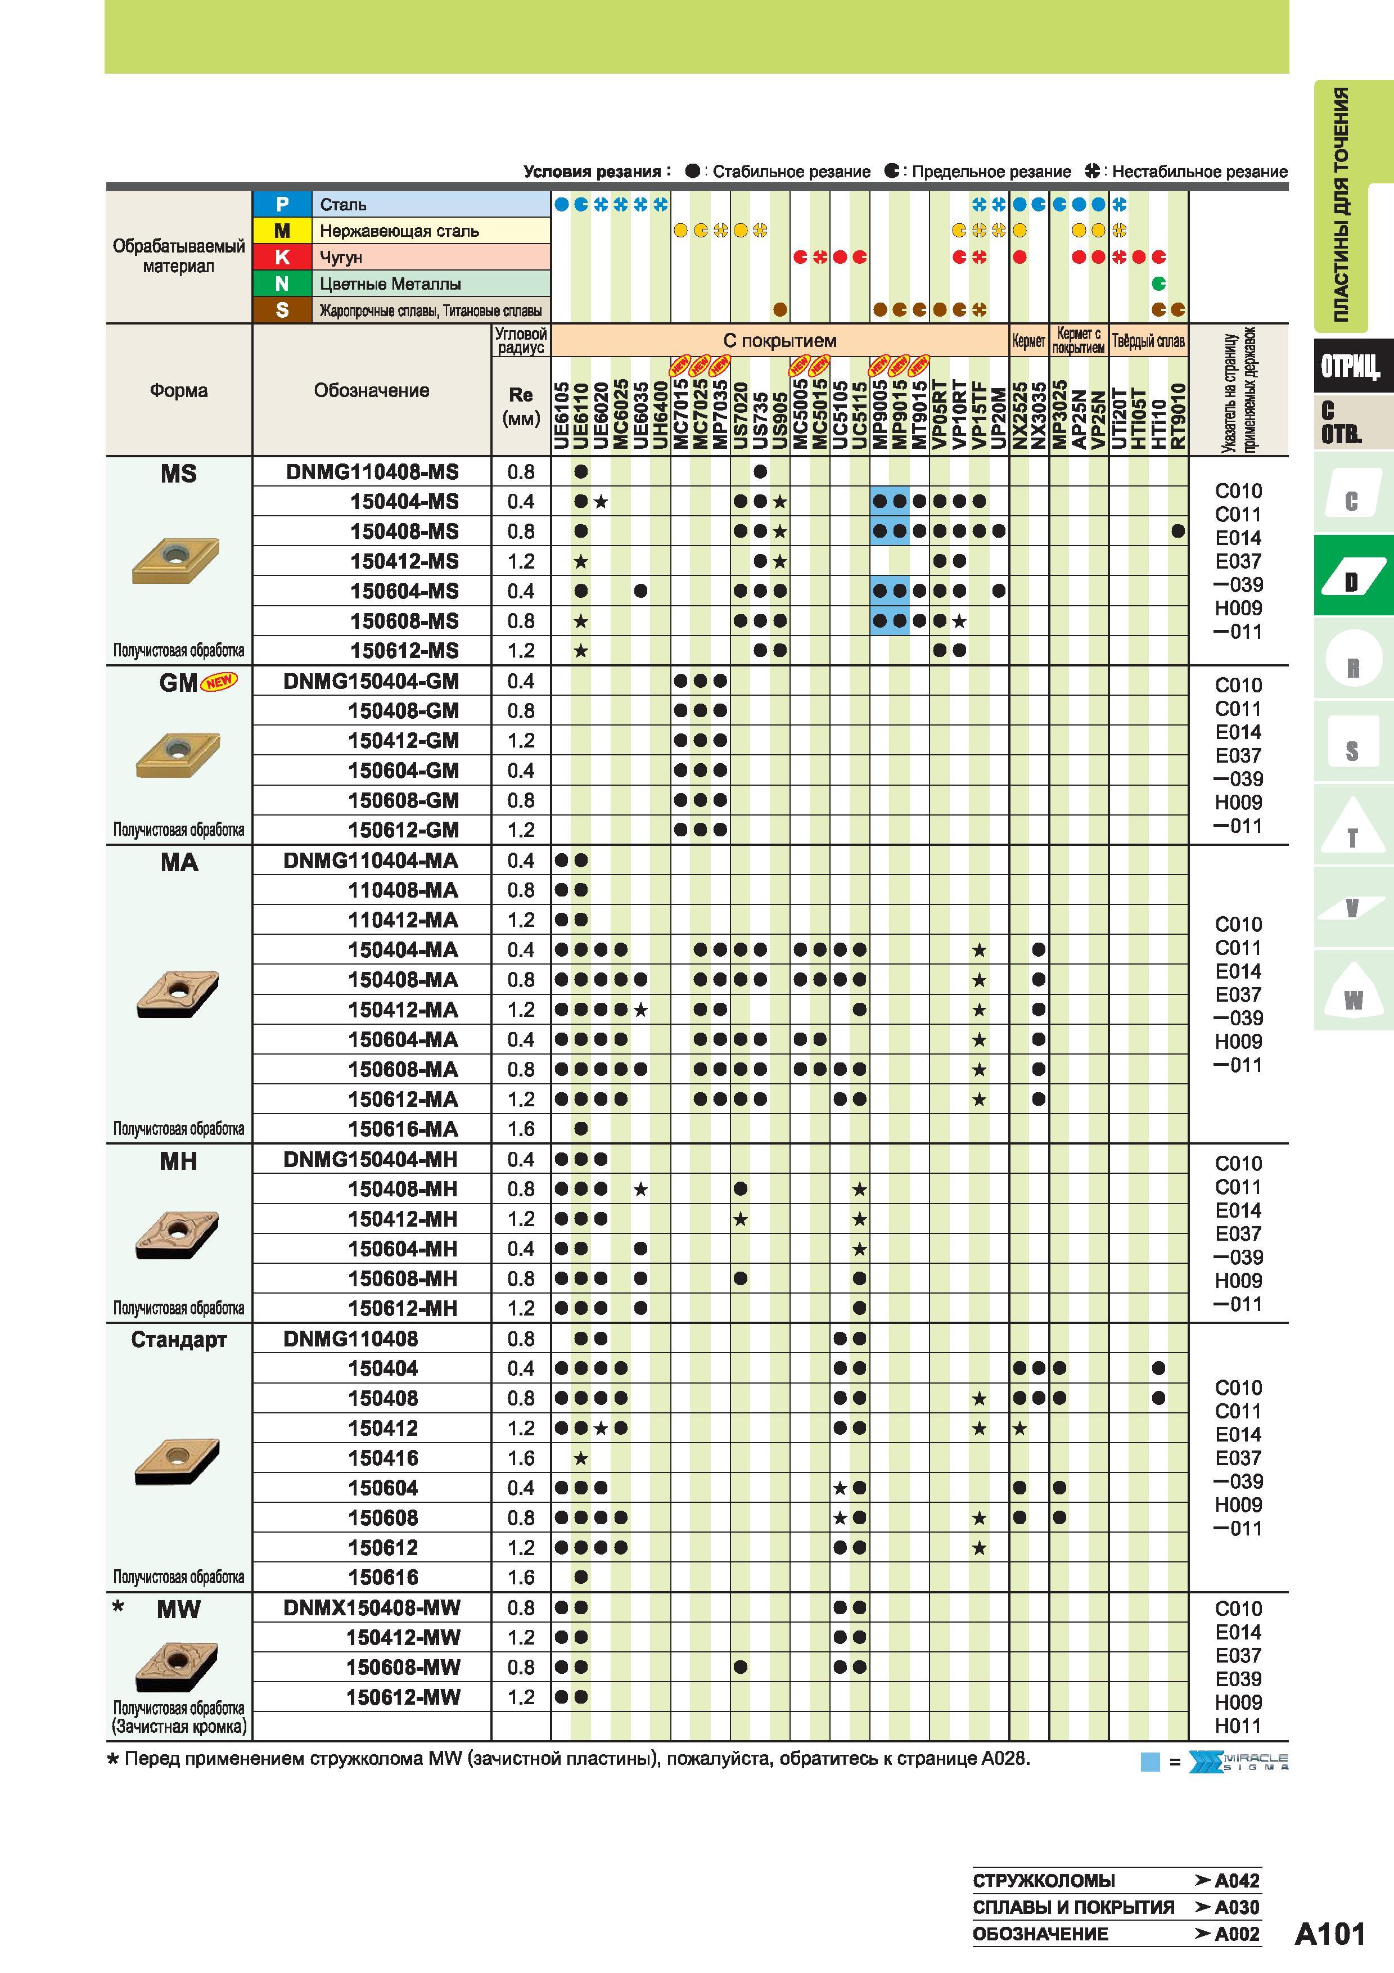This screenshot has height=1973, width=1394.
Task: Click the Нестабильное резание legend symbol
Action: click(1091, 171)
